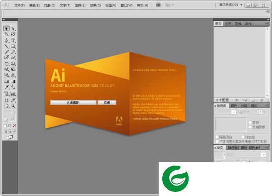Pick the Lasso tool
The image size is (272, 196).
click(13, 34)
